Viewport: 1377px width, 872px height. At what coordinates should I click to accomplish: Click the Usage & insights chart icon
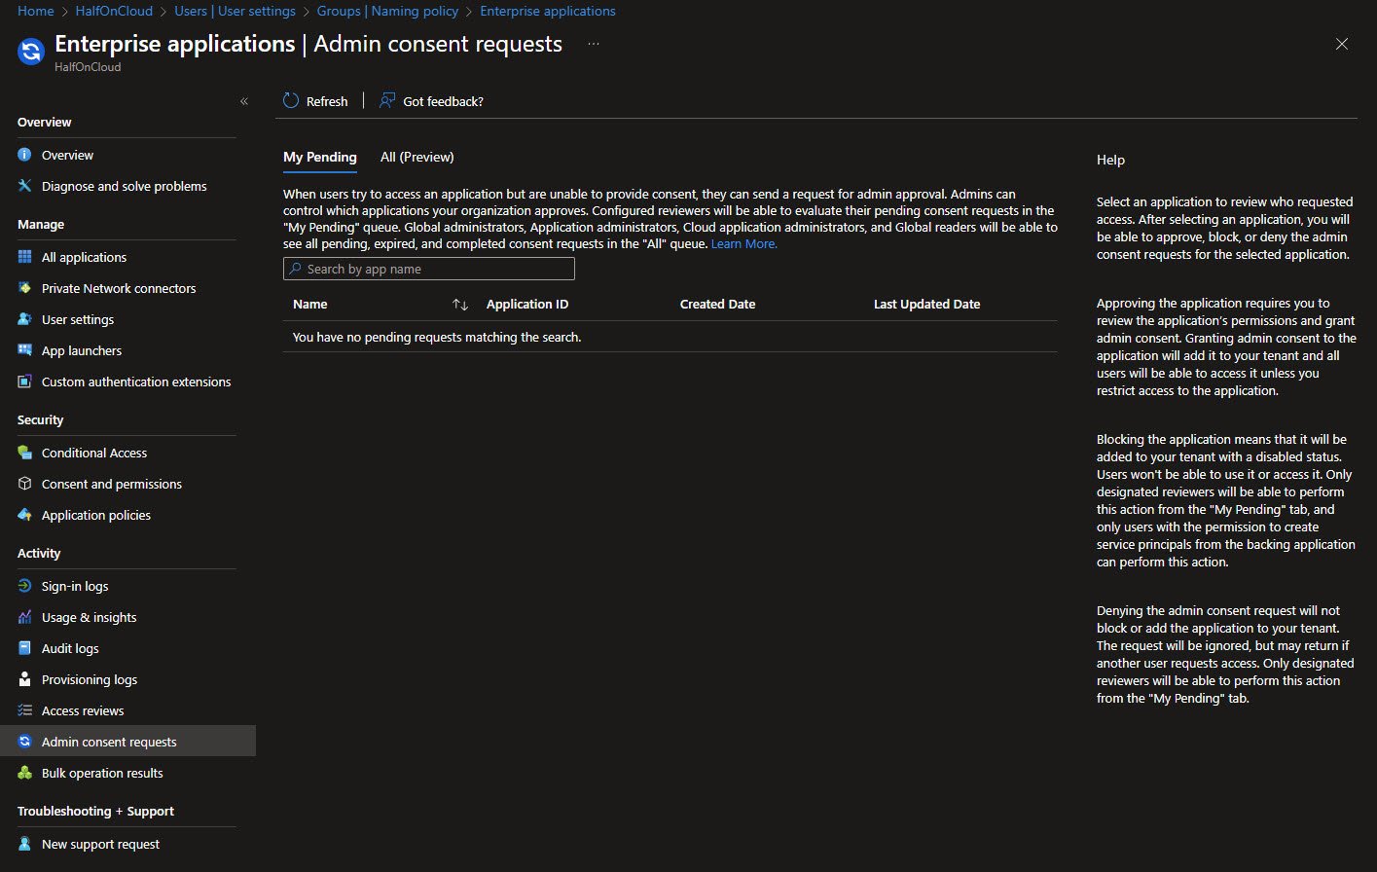(25, 617)
